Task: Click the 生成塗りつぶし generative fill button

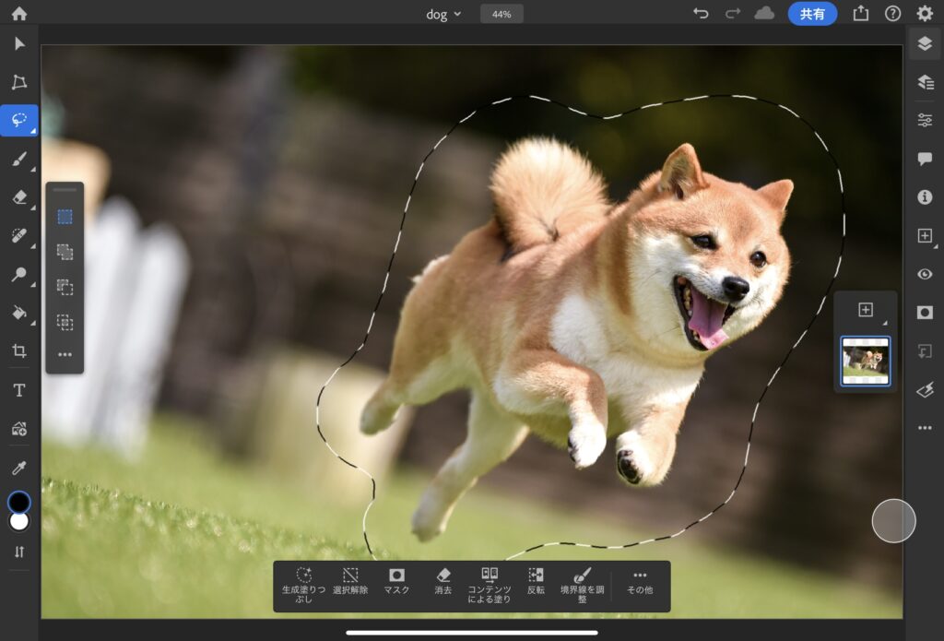Action: pos(303,581)
